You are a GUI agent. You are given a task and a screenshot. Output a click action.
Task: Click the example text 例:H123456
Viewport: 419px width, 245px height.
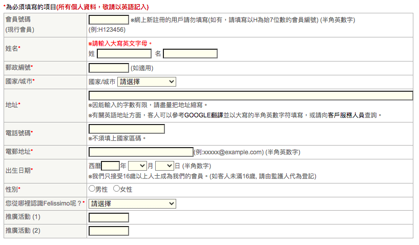(107, 30)
